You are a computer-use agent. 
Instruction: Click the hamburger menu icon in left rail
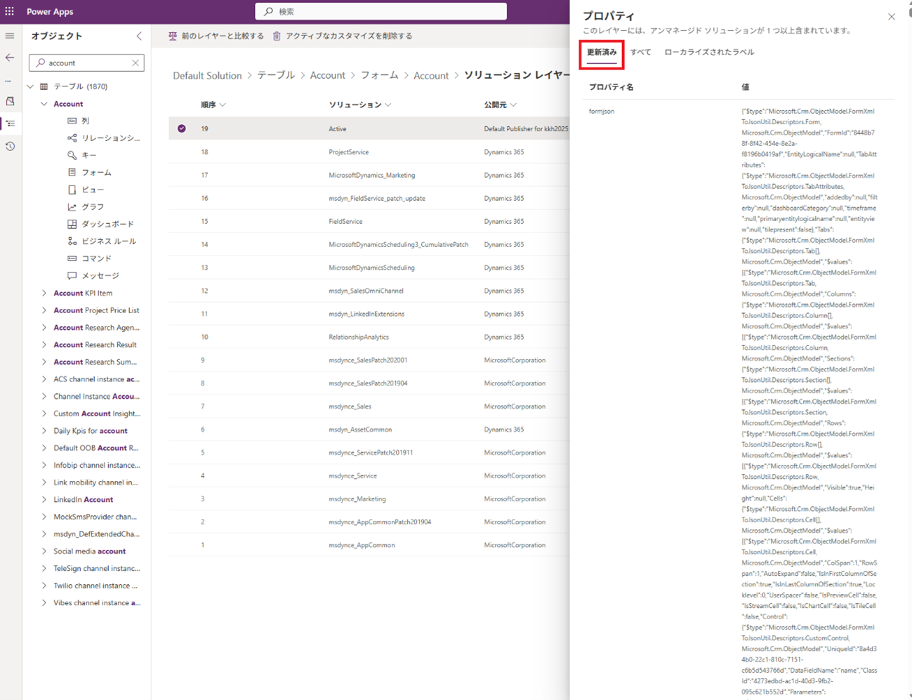coord(10,36)
